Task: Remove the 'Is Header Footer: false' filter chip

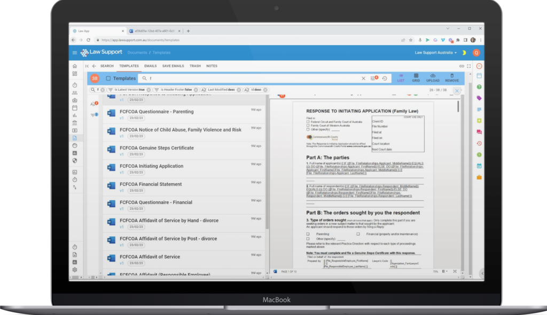Action: tap(196, 90)
